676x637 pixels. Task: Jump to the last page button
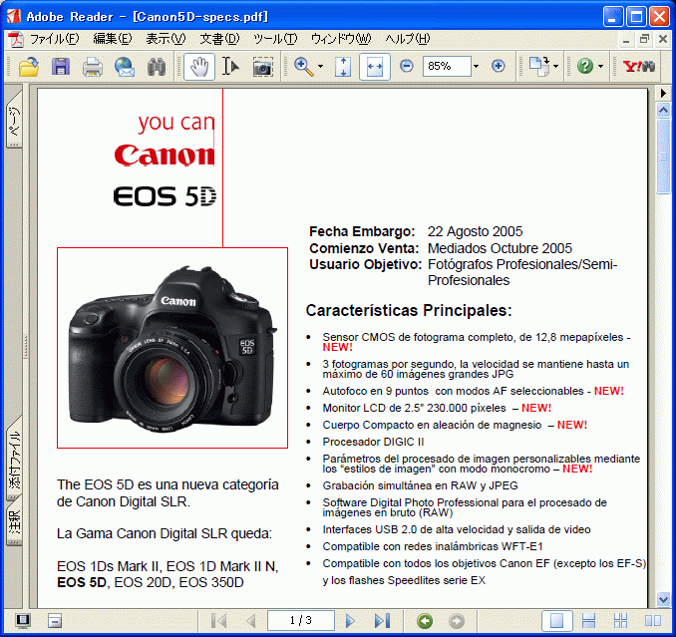click(381, 621)
